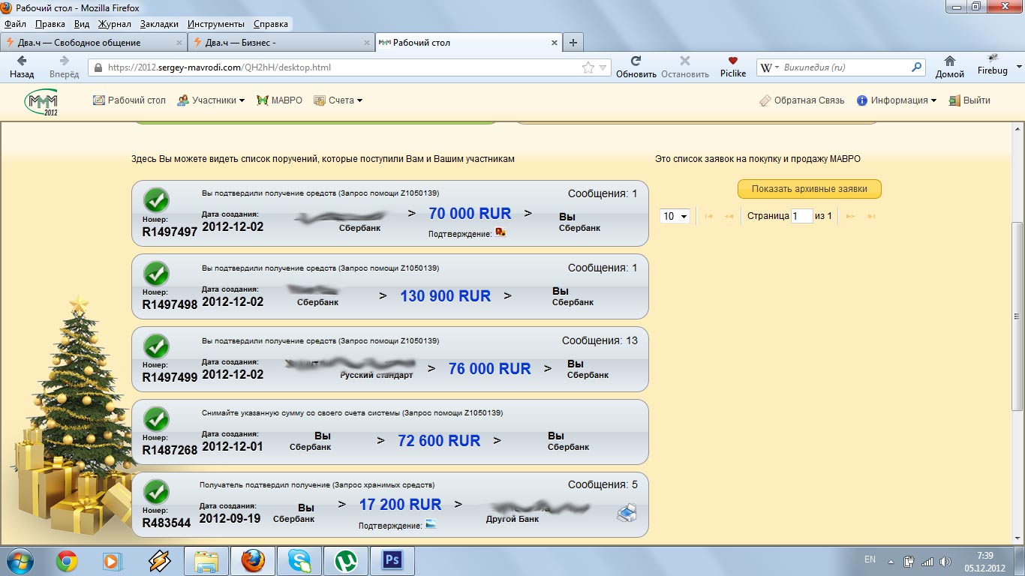Go to the МАВРО page
This screenshot has width=1025, height=576.
click(x=280, y=100)
